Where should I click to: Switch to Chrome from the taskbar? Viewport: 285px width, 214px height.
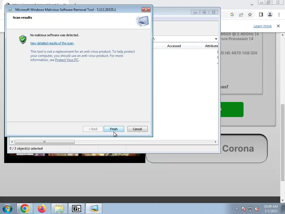tap(25, 208)
